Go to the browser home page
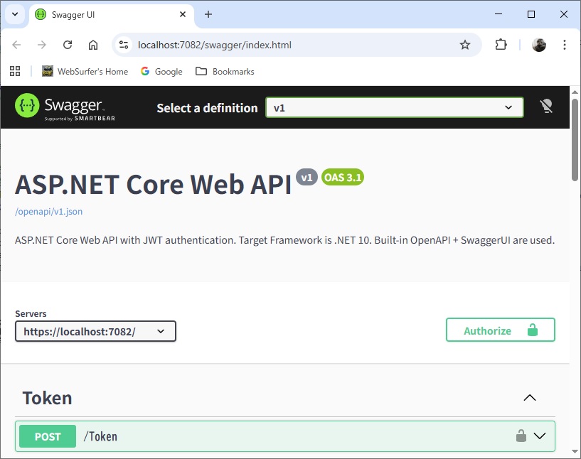581x459 pixels. coord(93,45)
